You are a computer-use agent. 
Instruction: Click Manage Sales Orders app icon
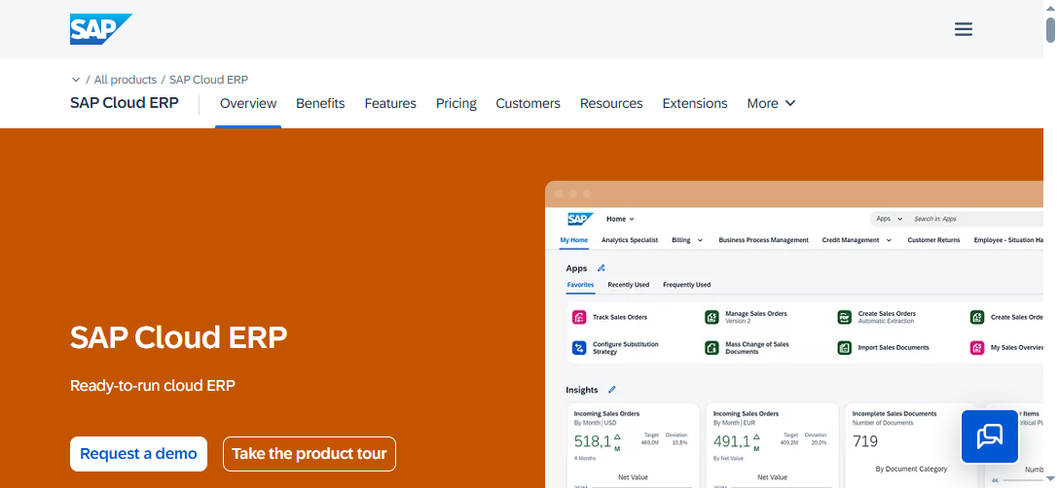(x=711, y=318)
